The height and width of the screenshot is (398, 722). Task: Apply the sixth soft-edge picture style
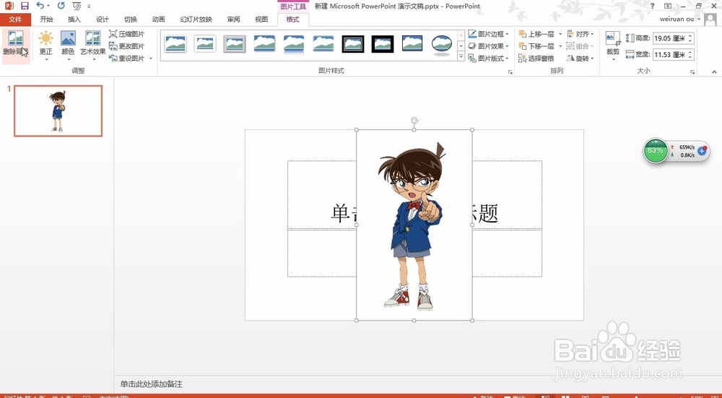(x=323, y=44)
